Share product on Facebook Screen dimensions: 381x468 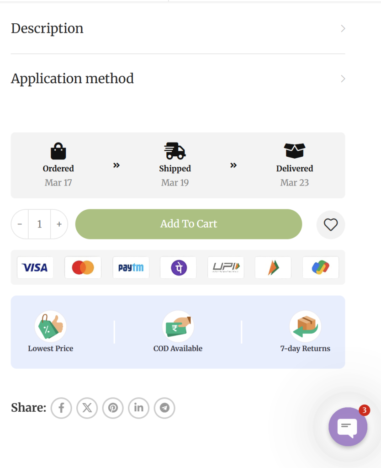[61, 408]
